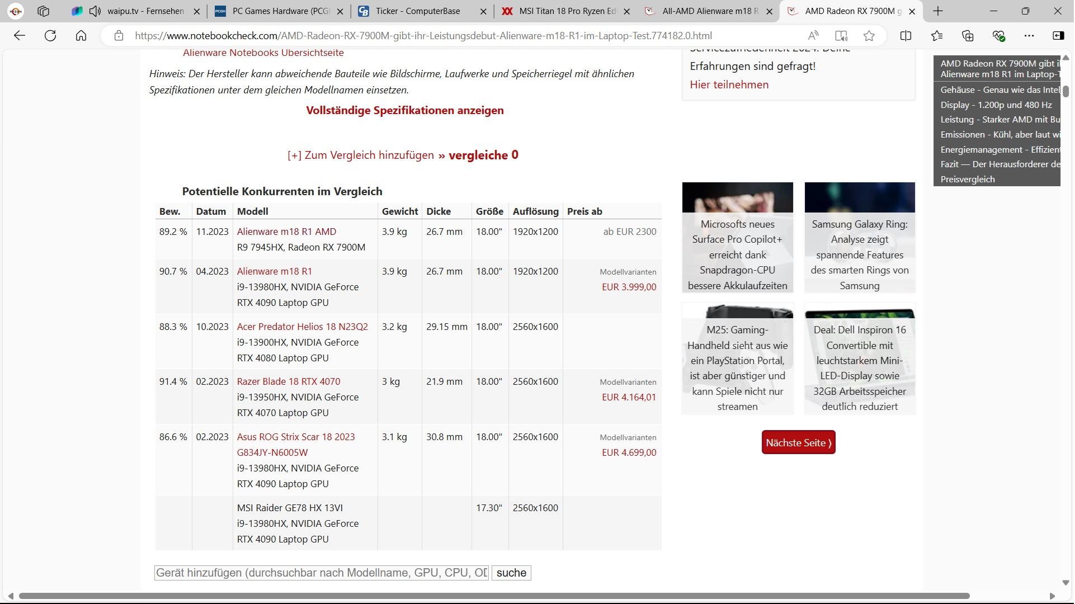Focus the Gerät hinzufügen search field

click(x=322, y=573)
